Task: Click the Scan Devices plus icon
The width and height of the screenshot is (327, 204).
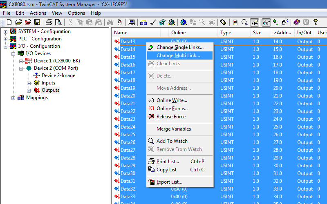Action: click(x=223, y=22)
